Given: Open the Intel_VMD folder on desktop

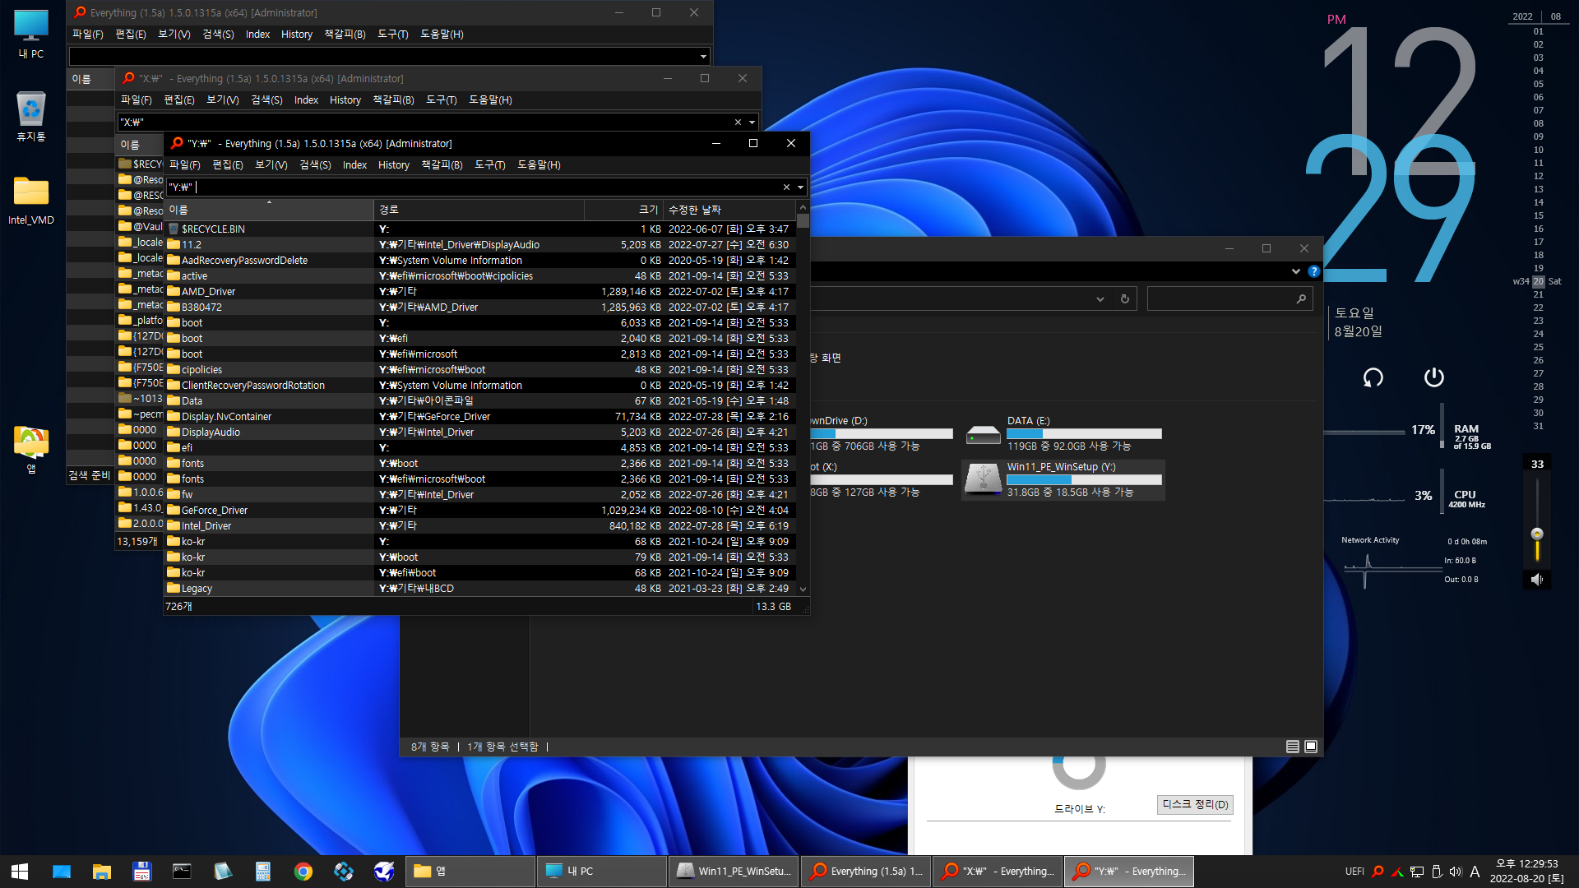Looking at the screenshot, I should click(x=31, y=200).
